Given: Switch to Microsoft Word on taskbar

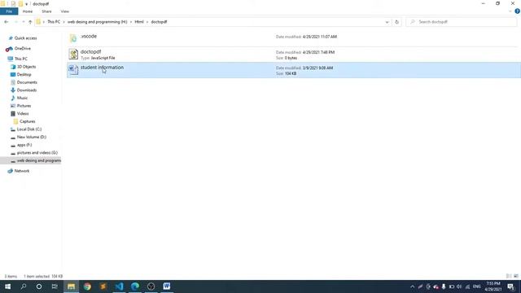Looking at the screenshot, I should [x=167, y=286].
